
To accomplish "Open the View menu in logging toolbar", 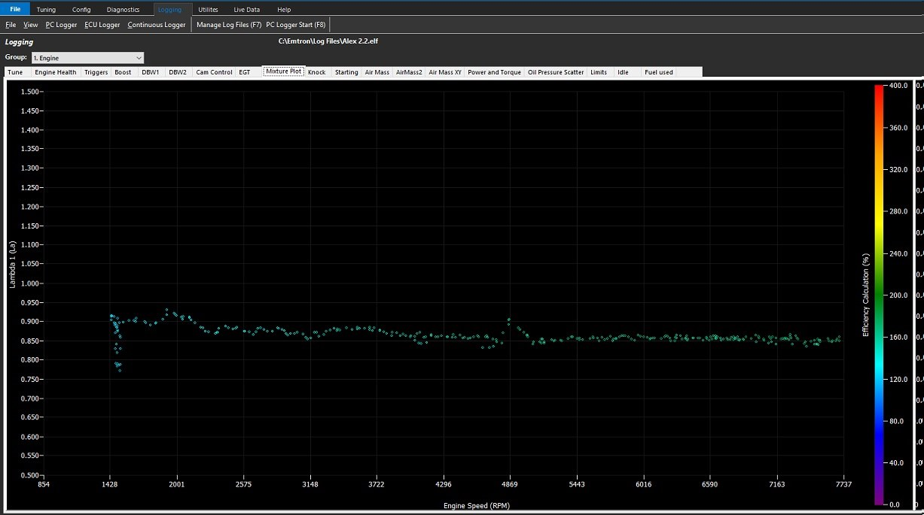I will (x=30, y=25).
